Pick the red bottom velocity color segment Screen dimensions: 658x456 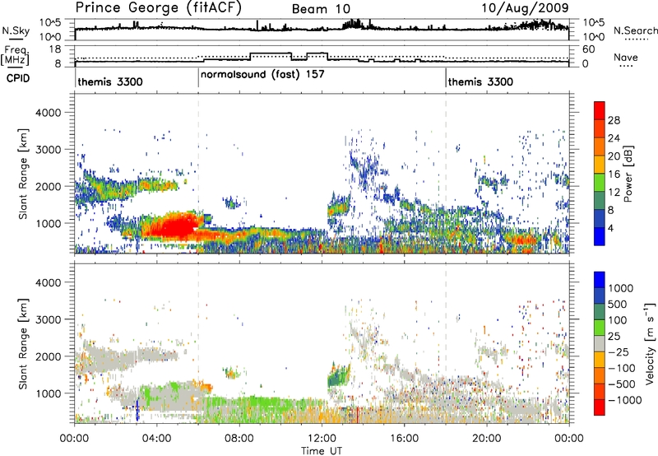[600, 407]
